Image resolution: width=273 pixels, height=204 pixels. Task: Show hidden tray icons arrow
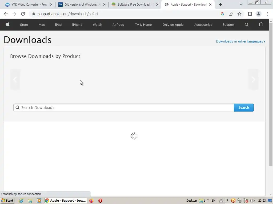[227, 200]
